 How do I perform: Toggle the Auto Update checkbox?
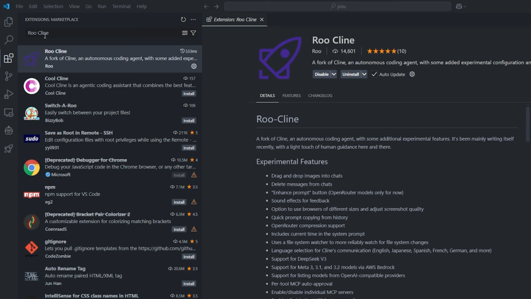pyautogui.click(x=374, y=74)
